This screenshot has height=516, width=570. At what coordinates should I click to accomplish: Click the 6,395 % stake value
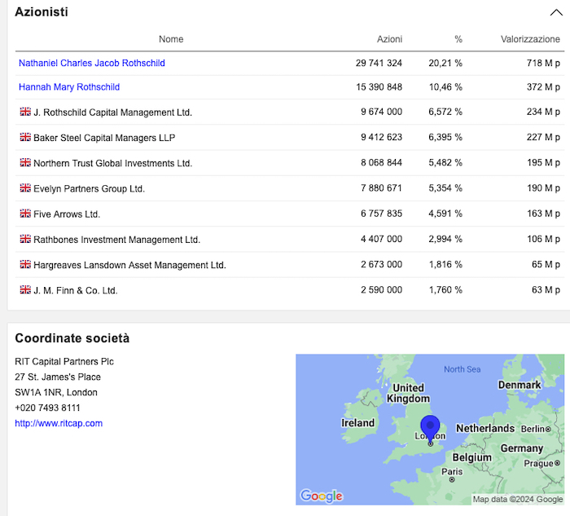pyautogui.click(x=445, y=137)
